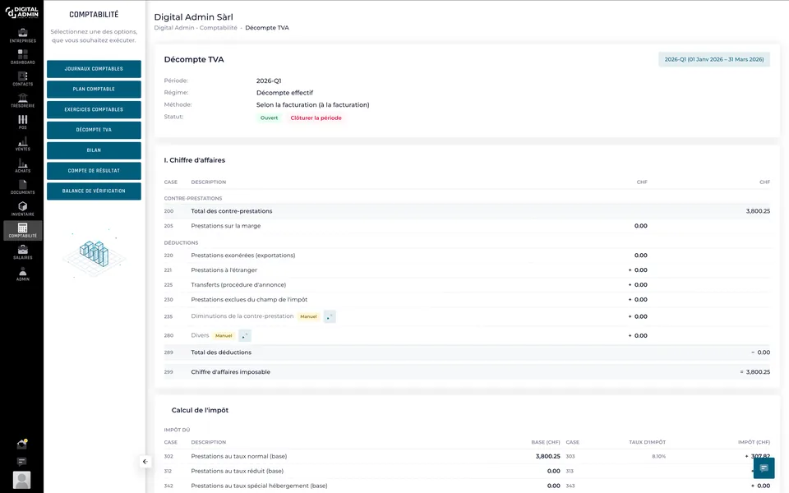Open the Salaires module

click(x=23, y=252)
